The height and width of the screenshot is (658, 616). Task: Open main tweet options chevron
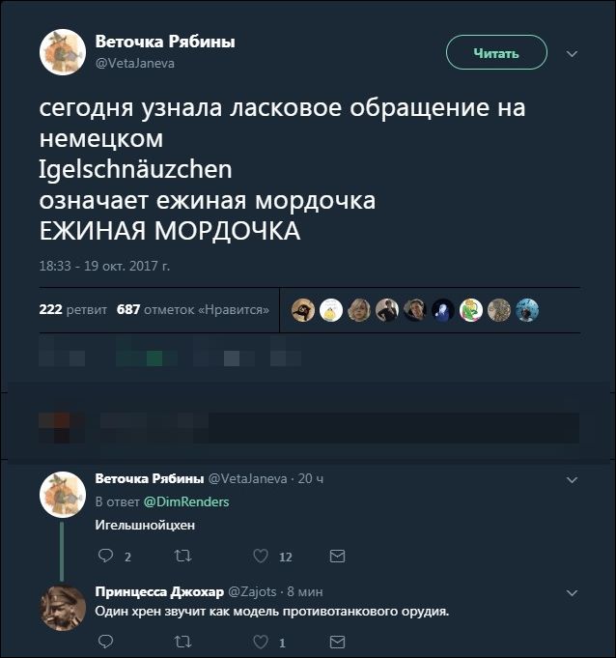pyautogui.click(x=571, y=53)
